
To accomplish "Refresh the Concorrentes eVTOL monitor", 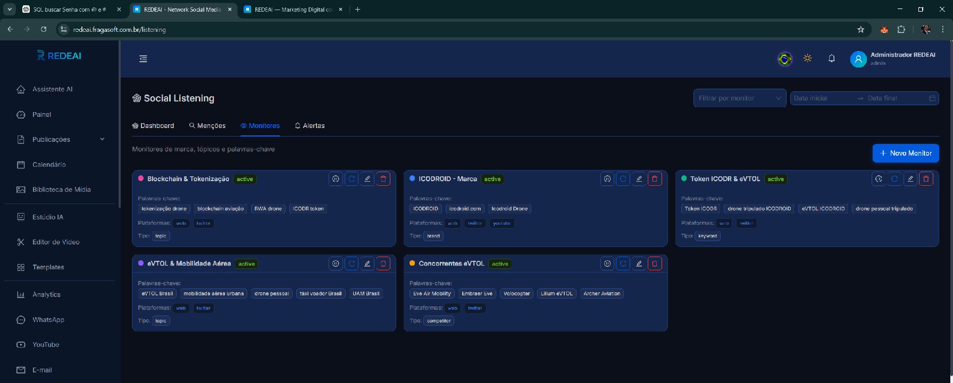I will pyautogui.click(x=623, y=263).
